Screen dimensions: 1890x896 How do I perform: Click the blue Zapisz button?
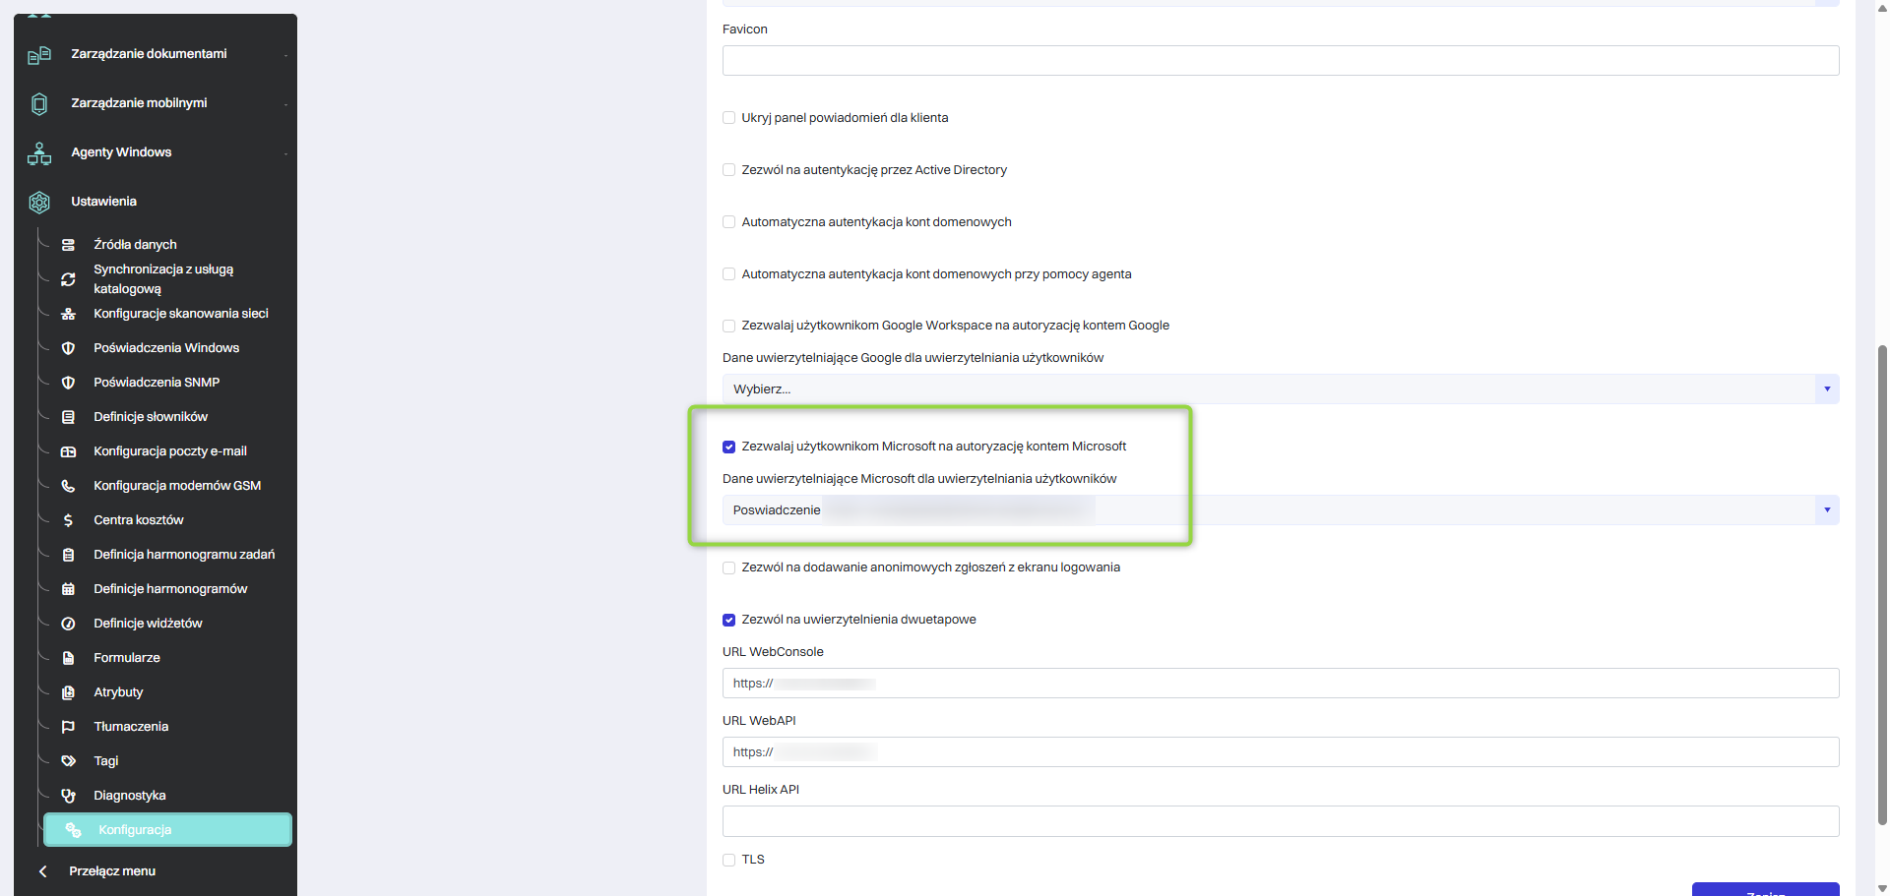click(x=1765, y=890)
